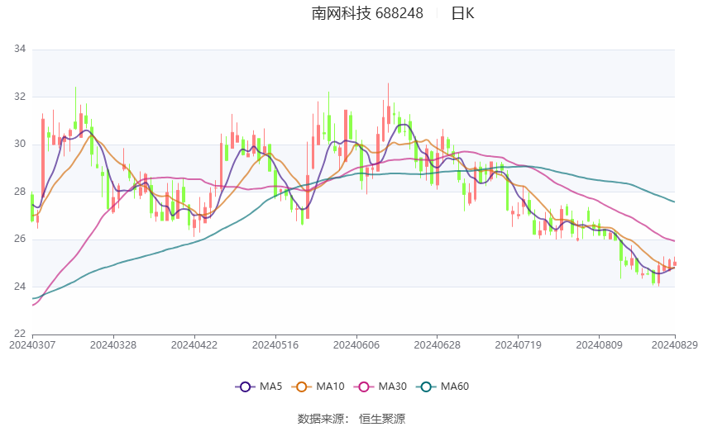Click the chart title 南网科技 688248
This screenshot has width=703, height=427.
(x=367, y=13)
